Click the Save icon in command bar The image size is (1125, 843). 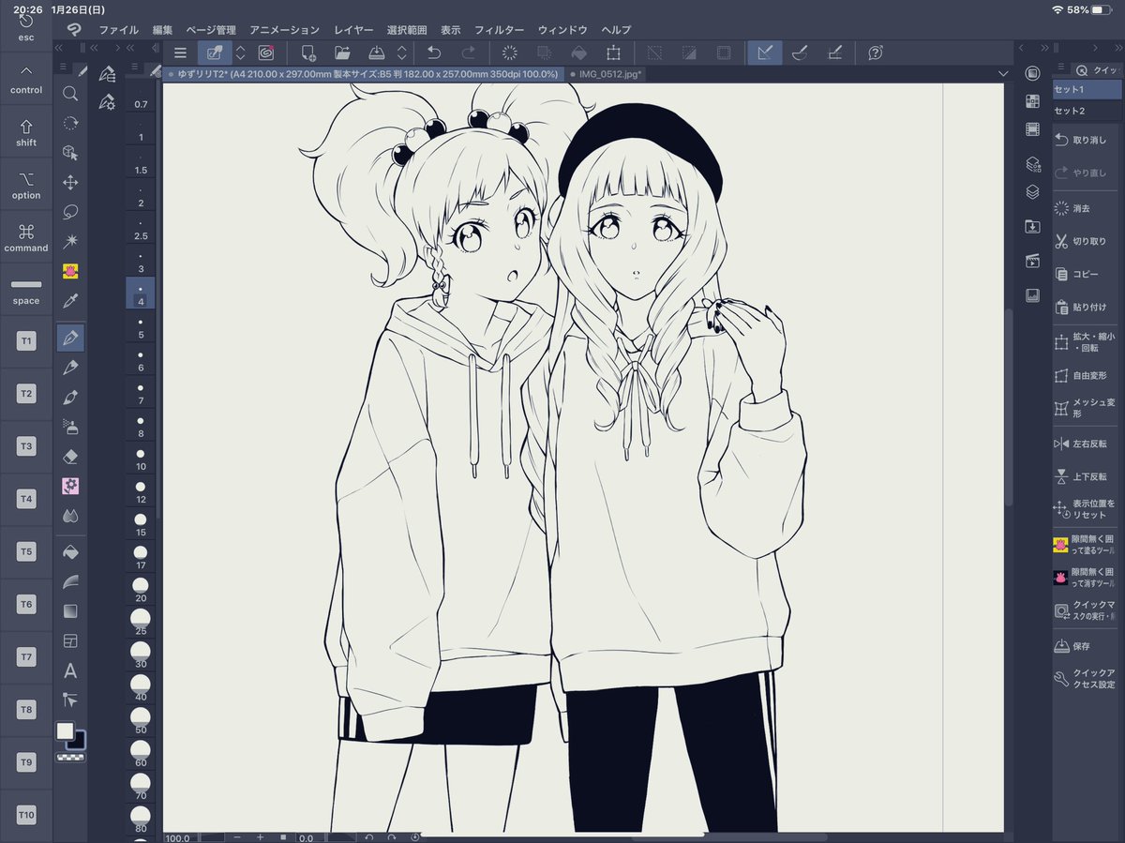(x=377, y=53)
